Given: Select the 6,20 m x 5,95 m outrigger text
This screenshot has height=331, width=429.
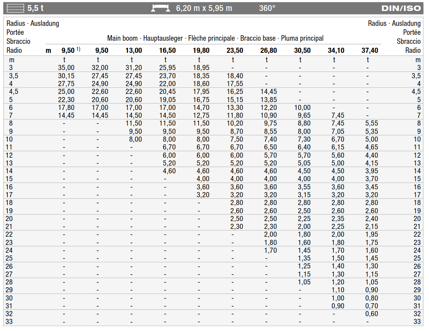Looking at the screenshot, I should click(x=204, y=8).
